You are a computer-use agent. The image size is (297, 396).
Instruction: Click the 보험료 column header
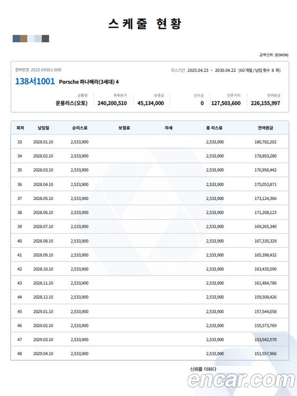coord(124,128)
